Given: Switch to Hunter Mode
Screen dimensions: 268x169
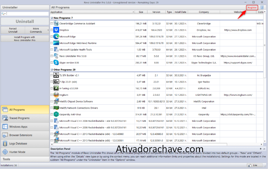Looking at the screenshot, I should (25, 152).
